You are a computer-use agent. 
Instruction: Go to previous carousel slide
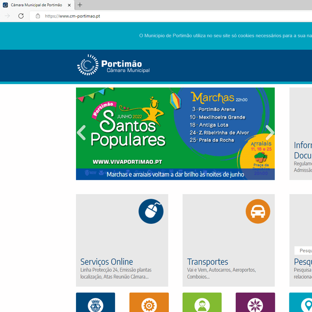point(82,133)
